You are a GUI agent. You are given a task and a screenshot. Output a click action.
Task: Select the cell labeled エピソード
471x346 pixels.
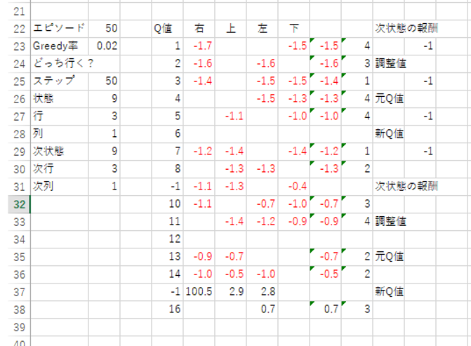(x=59, y=29)
